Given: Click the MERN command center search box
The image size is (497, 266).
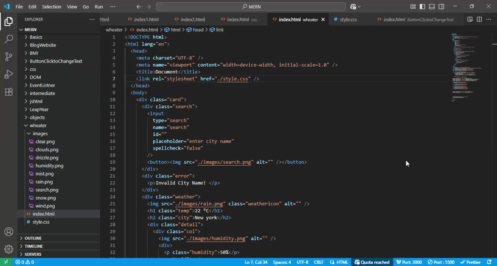Looking at the screenshot, I should [251, 7].
